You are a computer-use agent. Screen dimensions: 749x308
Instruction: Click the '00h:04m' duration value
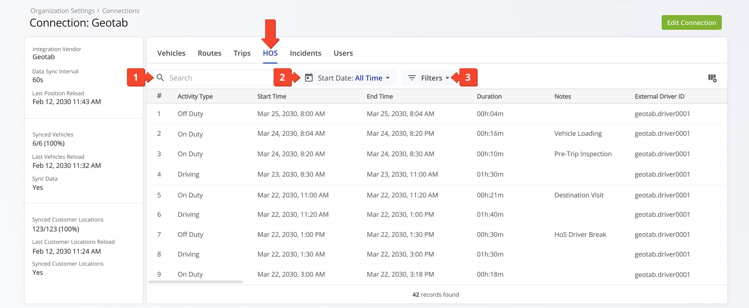pos(490,114)
